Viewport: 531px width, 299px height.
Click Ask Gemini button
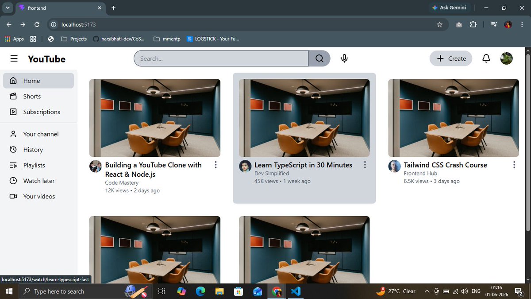click(x=449, y=8)
